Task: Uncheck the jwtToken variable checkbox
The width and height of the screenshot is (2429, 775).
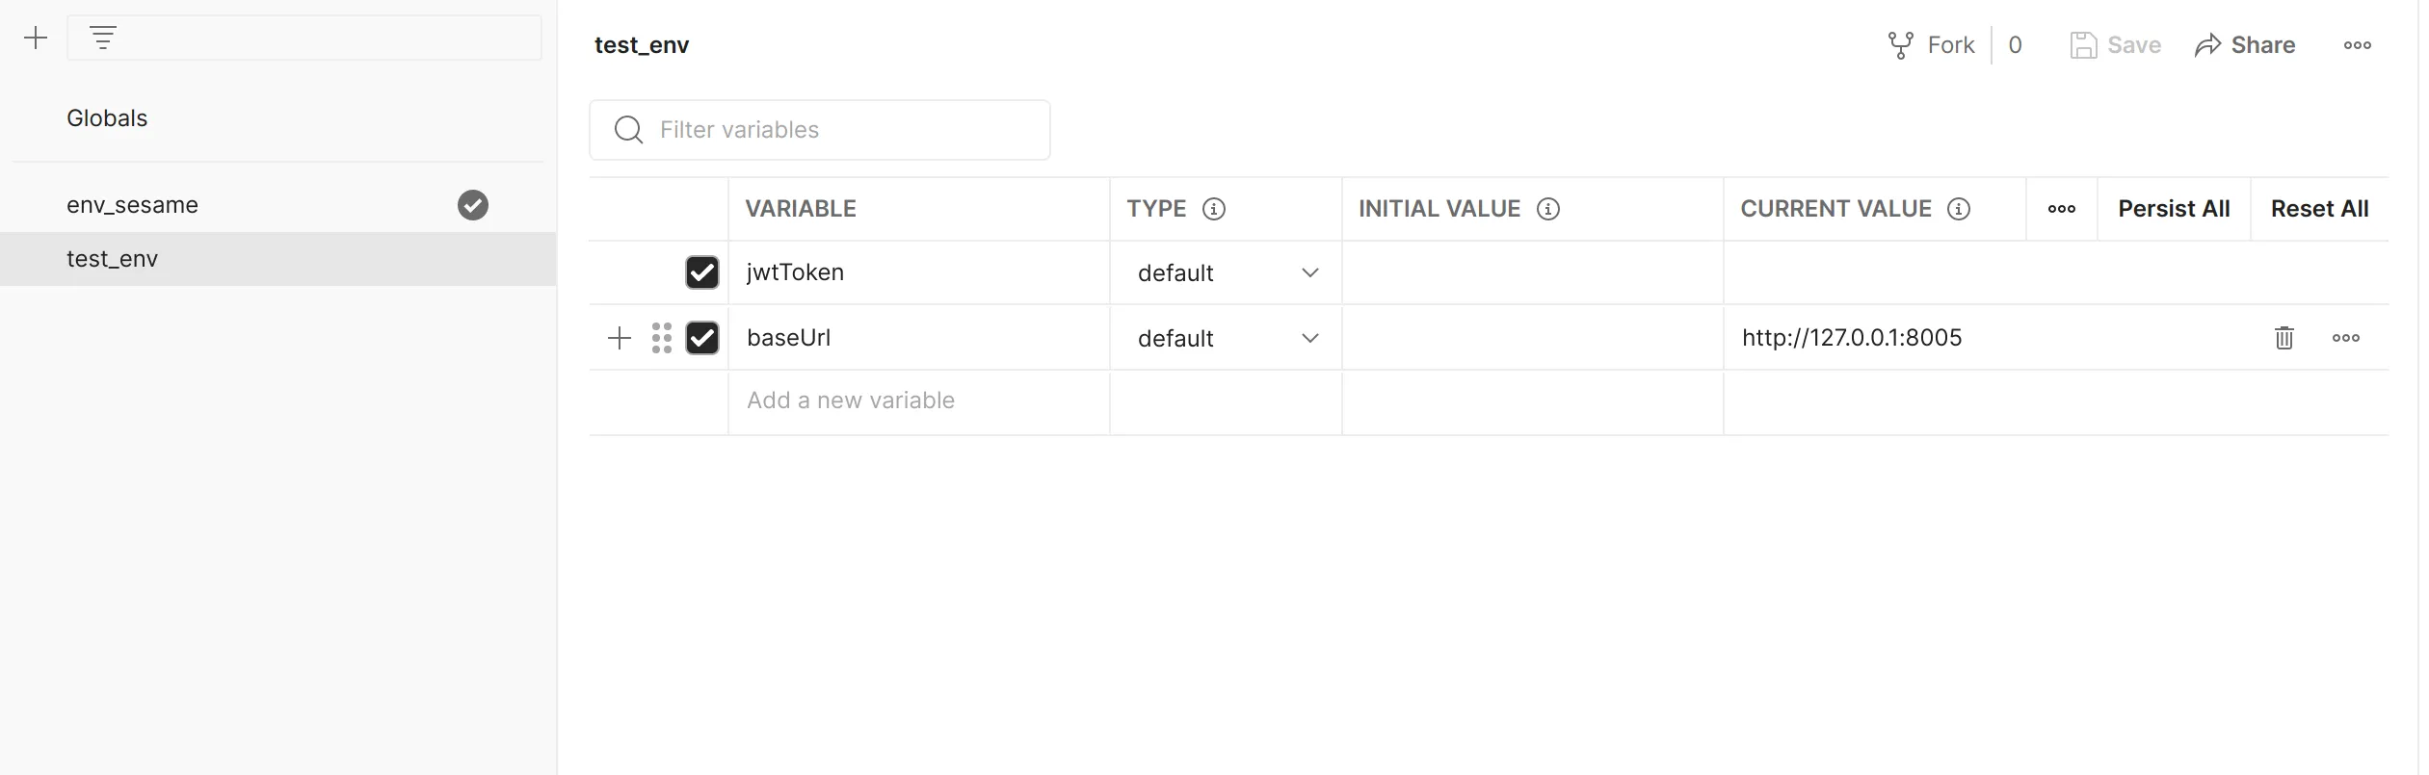Action: coord(702,272)
